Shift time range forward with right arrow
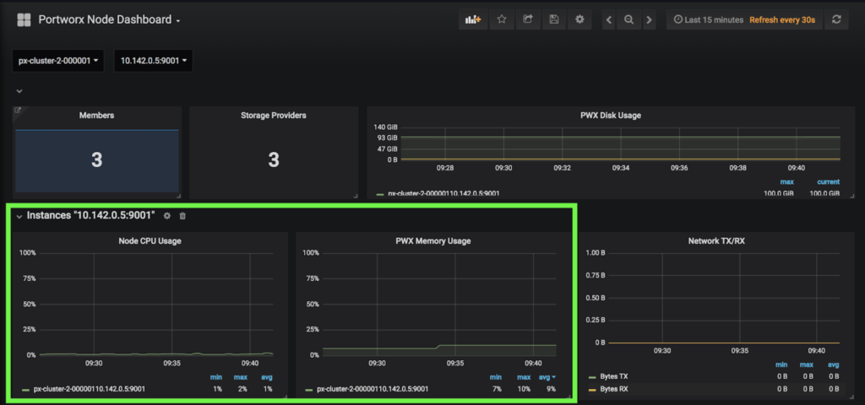 click(x=649, y=19)
